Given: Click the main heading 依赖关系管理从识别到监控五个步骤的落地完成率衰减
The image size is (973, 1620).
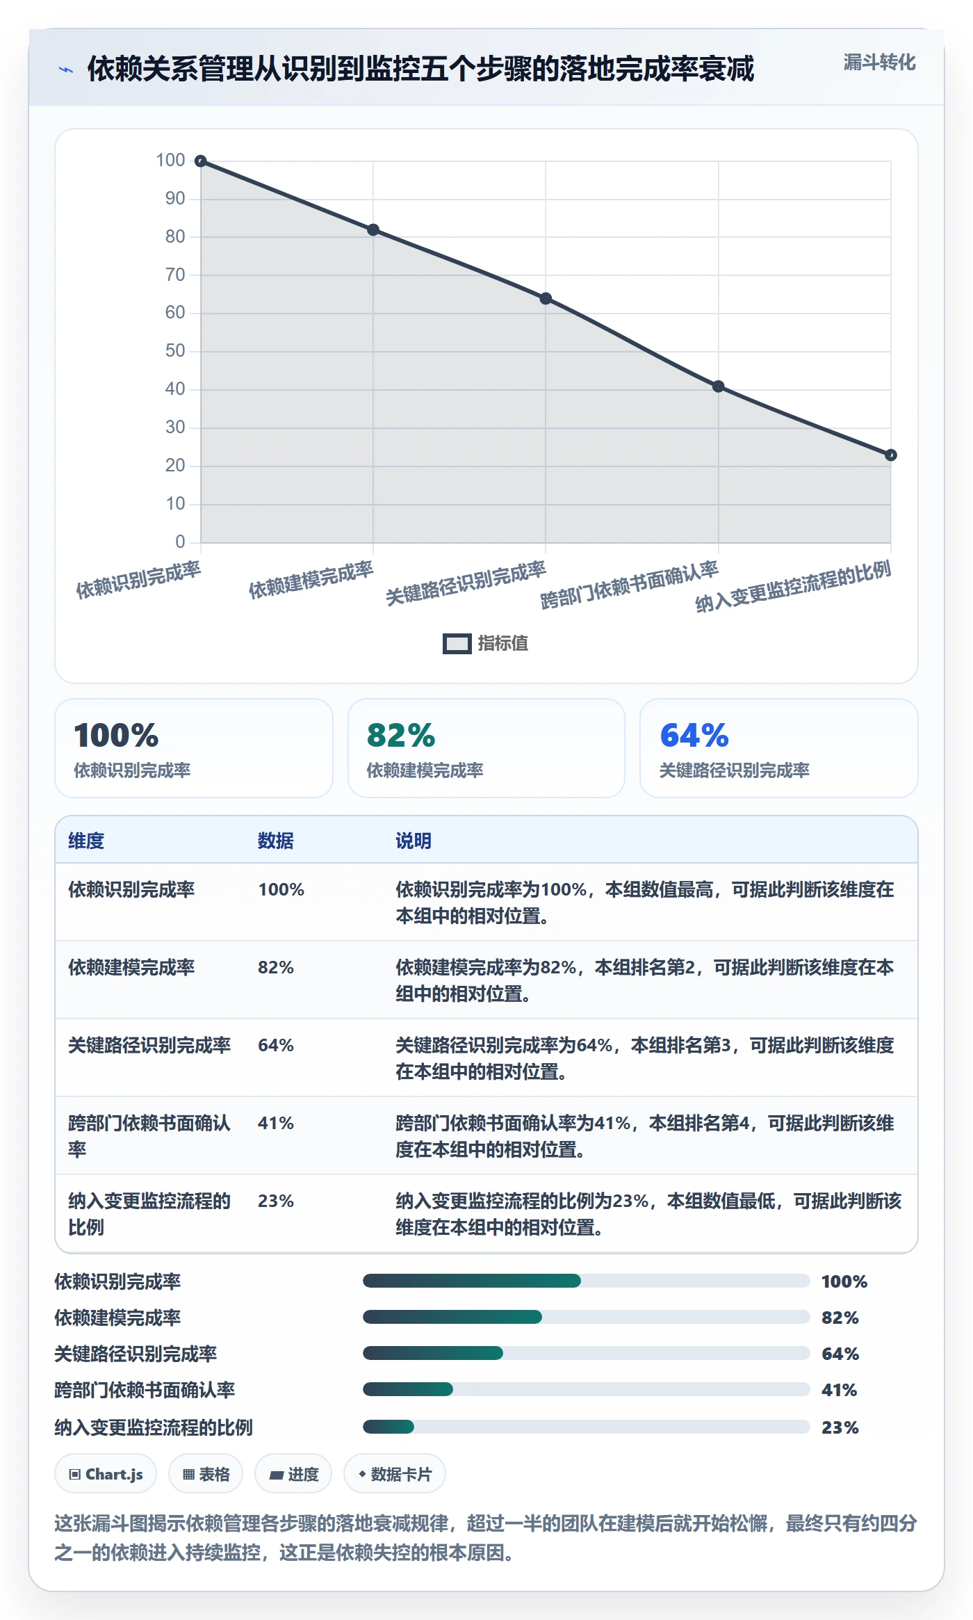Looking at the screenshot, I should (x=420, y=69).
